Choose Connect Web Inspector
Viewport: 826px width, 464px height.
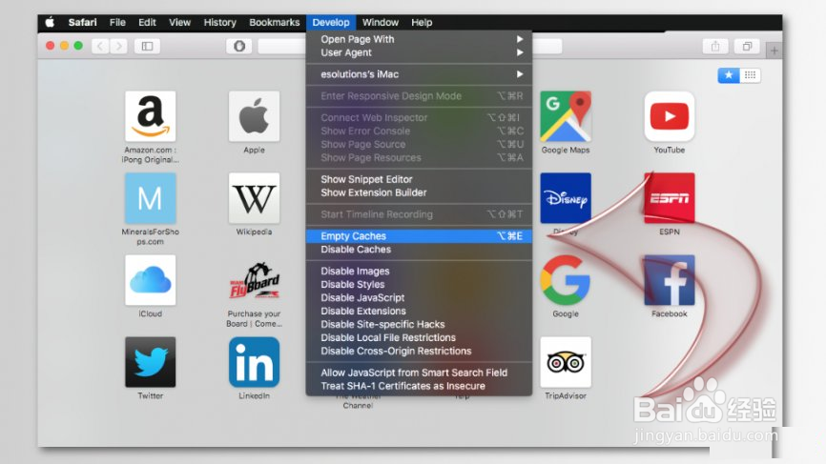tap(419, 117)
